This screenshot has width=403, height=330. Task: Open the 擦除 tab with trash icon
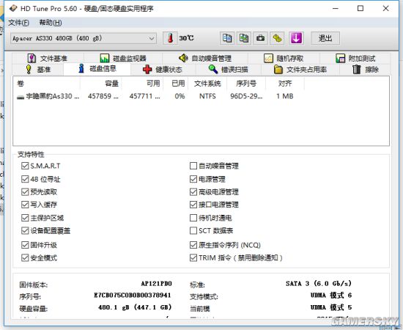tap(365, 70)
